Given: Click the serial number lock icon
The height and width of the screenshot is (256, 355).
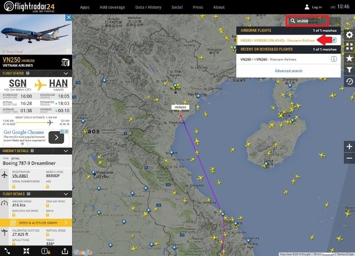Looking at the screenshot, I should point(14,187).
